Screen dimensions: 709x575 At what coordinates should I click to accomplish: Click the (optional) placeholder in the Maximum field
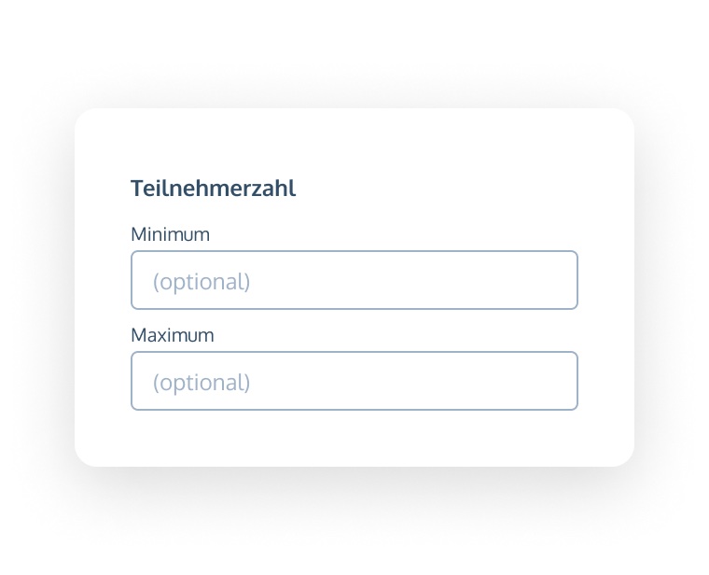[x=202, y=382]
